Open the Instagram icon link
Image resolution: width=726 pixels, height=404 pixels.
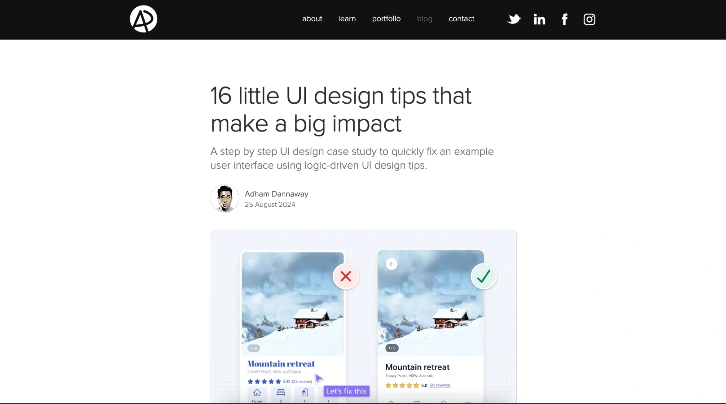(589, 19)
